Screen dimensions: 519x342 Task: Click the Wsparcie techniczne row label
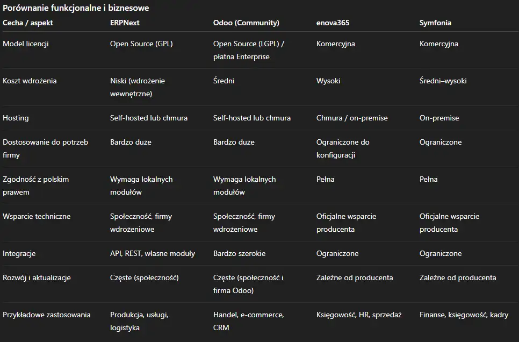click(x=37, y=217)
